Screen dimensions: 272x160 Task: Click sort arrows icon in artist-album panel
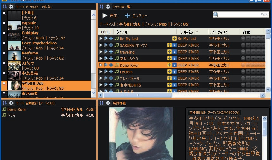[5, 7]
